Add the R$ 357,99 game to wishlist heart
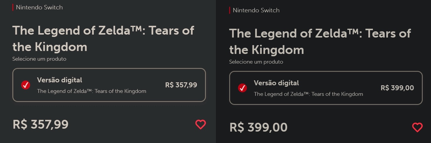431x143 pixels. [x=201, y=125]
